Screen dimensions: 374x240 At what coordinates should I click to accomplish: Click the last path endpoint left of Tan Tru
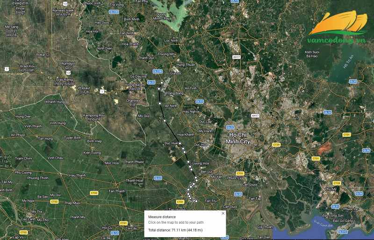pos(196,201)
